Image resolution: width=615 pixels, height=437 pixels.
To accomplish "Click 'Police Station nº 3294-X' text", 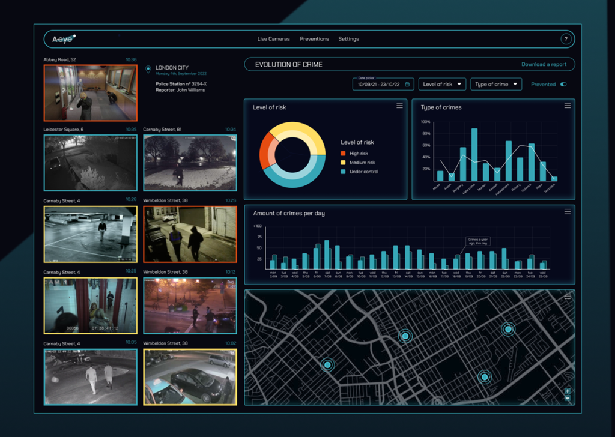I will [x=181, y=84].
